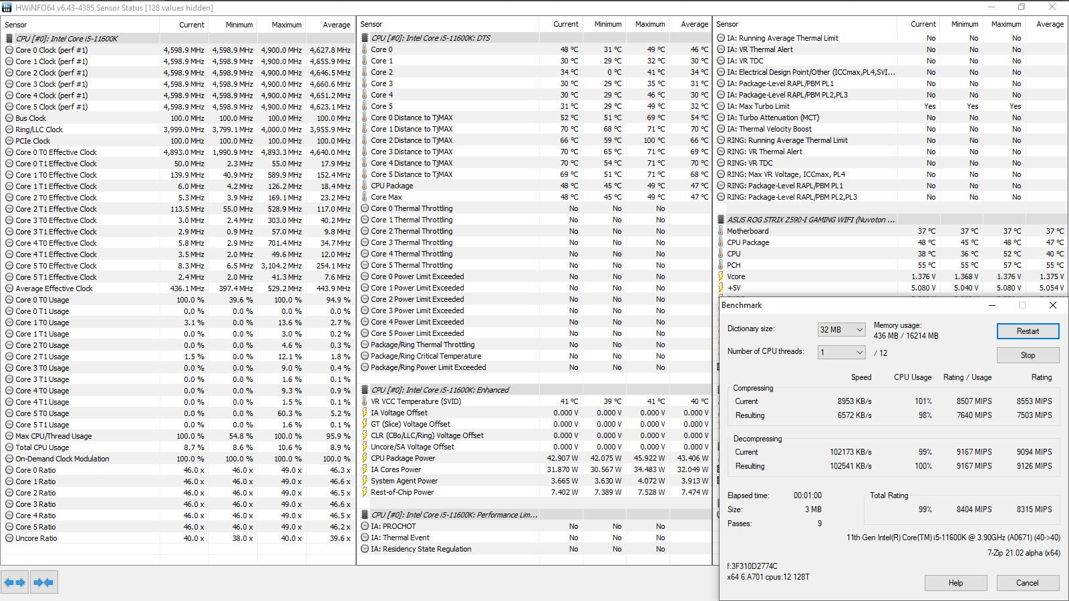1069x601 pixels.
Task: Click the 7-Zip 21.02 alpha (x64) label
Action: click(x=1024, y=553)
